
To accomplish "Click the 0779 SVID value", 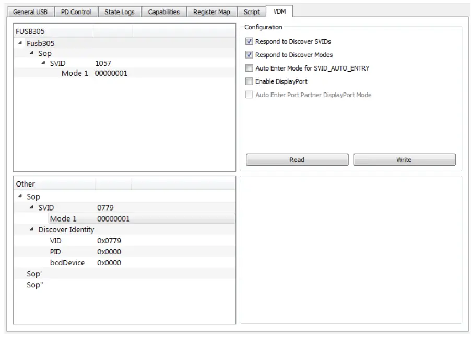I will click(105, 207).
